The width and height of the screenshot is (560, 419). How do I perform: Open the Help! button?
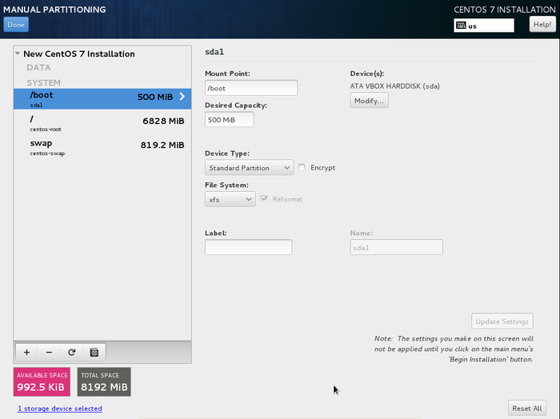pyautogui.click(x=542, y=24)
